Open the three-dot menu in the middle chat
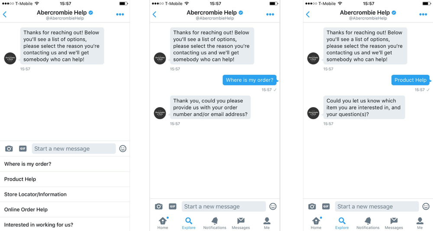The height and width of the screenshot is (231, 433). click(270, 14)
